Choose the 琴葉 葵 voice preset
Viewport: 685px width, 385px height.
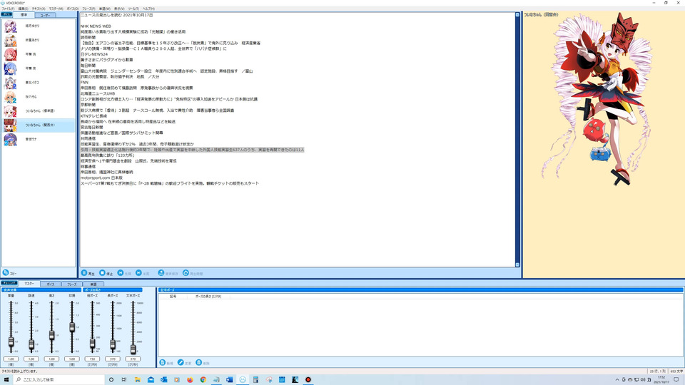tap(39, 68)
